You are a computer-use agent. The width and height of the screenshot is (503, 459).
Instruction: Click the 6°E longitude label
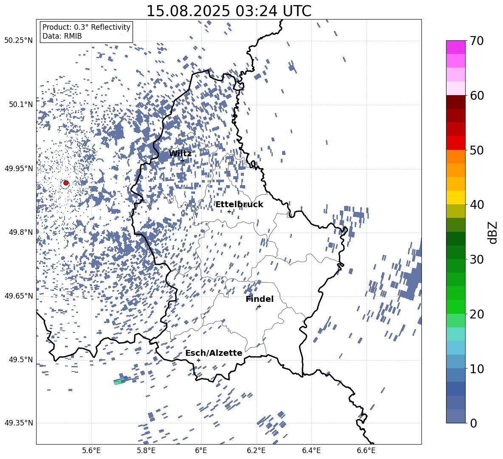tap(201, 451)
